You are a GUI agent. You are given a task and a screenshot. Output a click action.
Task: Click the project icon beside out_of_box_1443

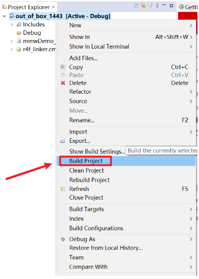(12, 16)
